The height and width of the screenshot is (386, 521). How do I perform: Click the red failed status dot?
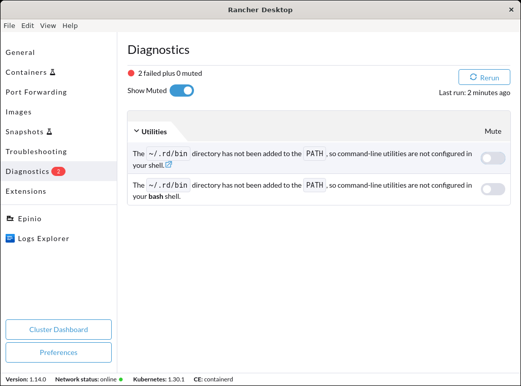131,73
